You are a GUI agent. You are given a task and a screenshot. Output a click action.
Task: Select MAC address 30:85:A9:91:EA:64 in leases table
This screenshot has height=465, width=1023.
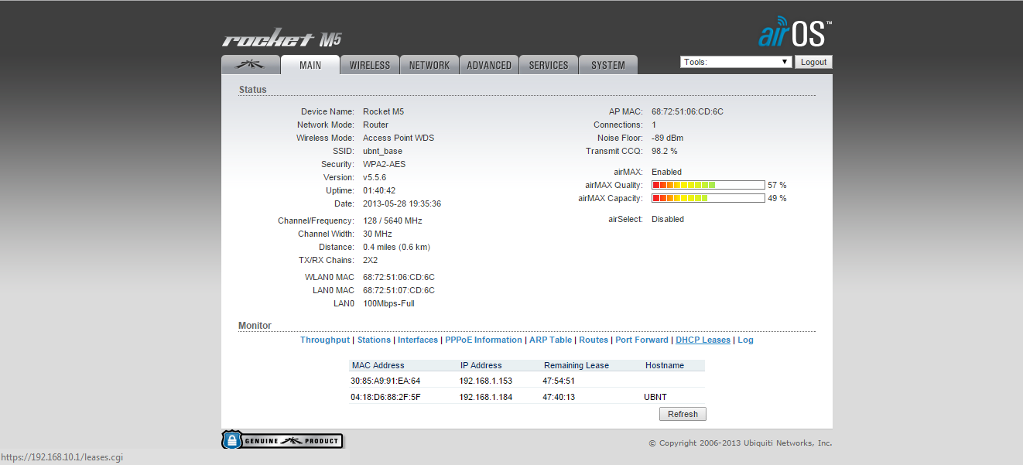tap(385, 381)
